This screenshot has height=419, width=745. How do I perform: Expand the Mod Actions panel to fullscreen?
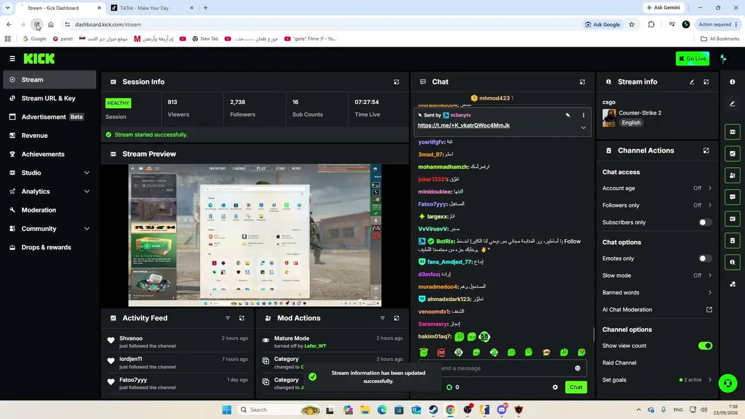point(396,318)
